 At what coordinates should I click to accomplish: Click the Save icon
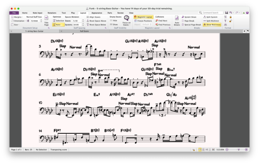click(x=227, y=12)
